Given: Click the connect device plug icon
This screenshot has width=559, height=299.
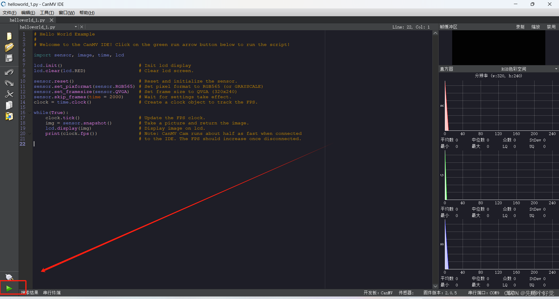Looking at the screenshot, I should [9, 277].
